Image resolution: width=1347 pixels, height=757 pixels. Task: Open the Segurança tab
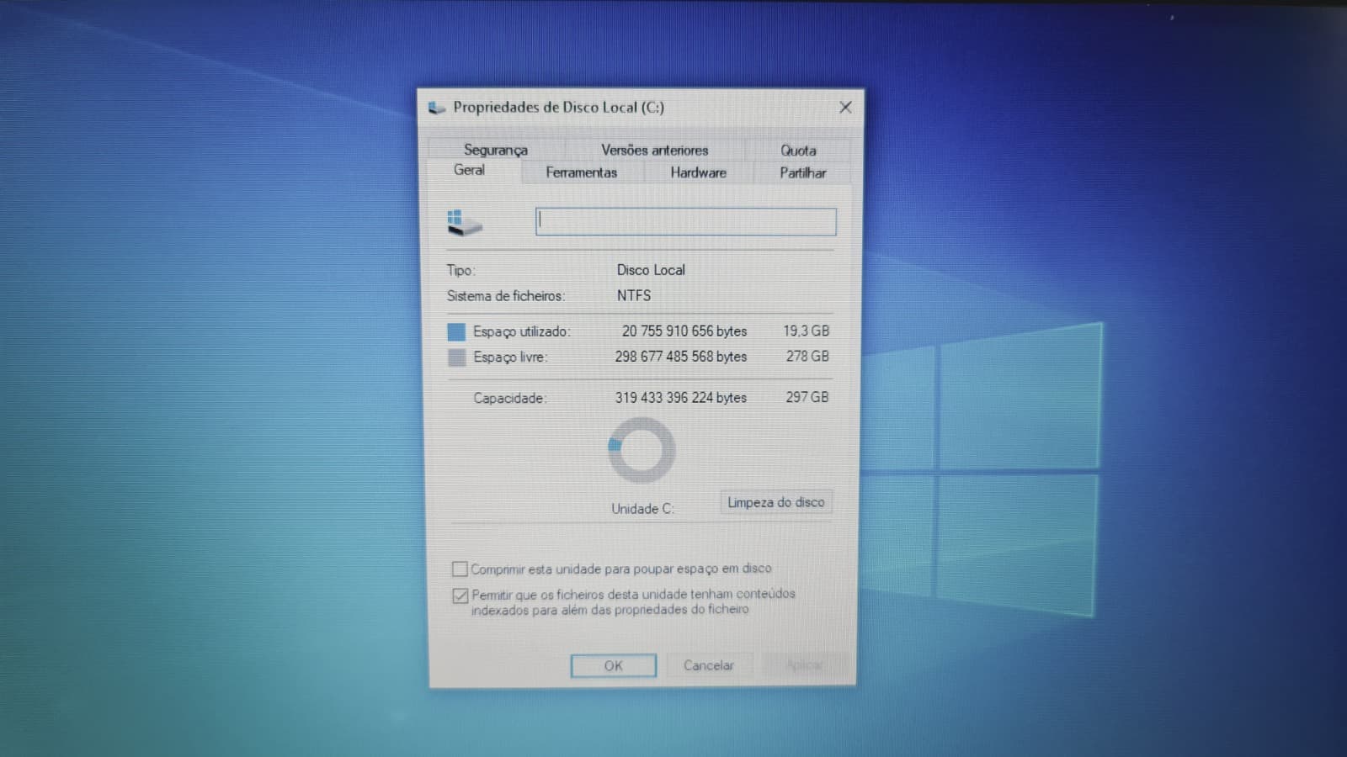point(496,150)
